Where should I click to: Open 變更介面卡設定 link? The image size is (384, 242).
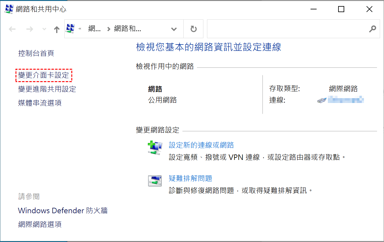click(44, 75)
